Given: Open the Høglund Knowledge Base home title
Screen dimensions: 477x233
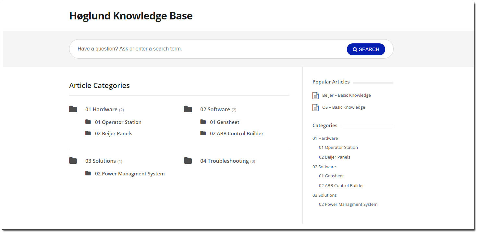Looking at the screenshot, I should [131, 16].
